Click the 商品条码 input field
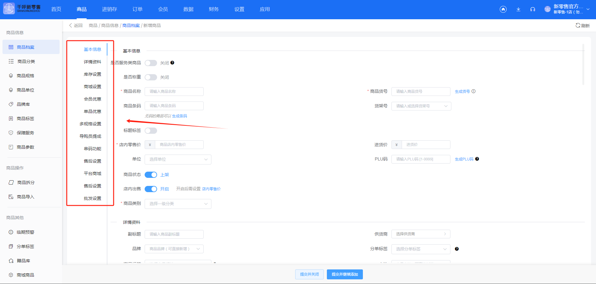This screenshot has height=284, width=596. (174, 106)
